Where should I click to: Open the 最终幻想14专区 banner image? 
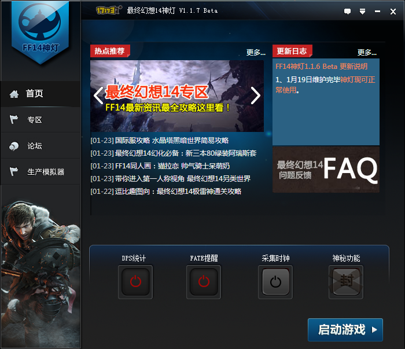point(177,96)
